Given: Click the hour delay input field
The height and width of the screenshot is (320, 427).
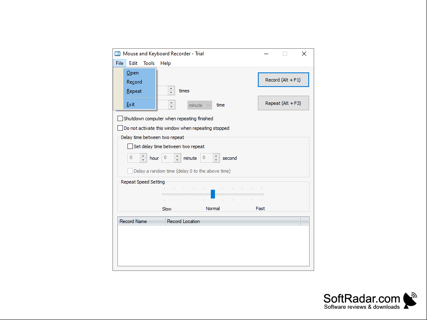Looking at the screenshot, I should coord(134,158).
